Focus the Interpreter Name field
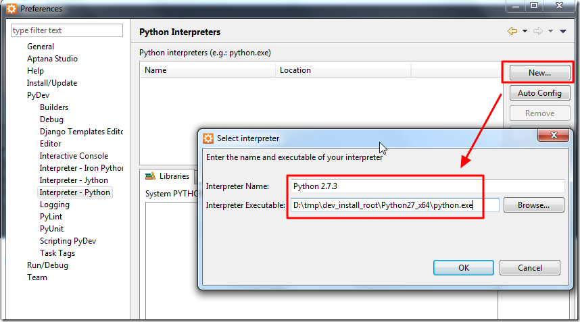The width and height of the screenshot is (580, 322). click(x=427, y=186)
